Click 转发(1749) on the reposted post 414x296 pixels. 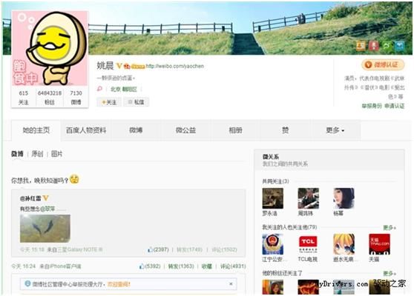tap(189, 249)
